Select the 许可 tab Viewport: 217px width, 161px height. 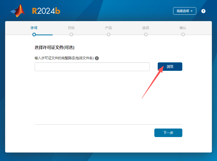[34, 28]
